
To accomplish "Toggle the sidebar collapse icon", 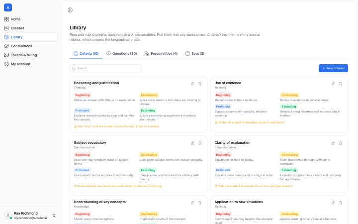I will (70, 10).
